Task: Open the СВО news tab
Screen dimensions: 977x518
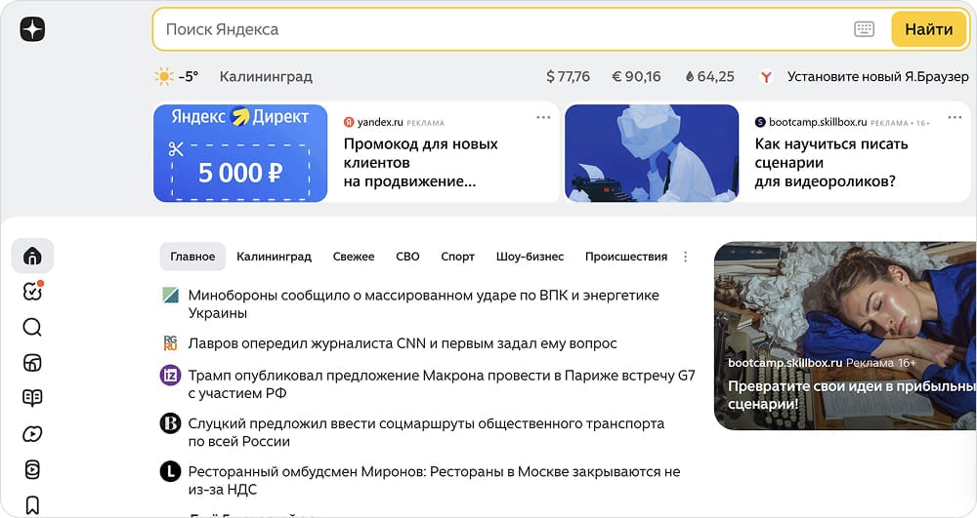Action: (407, 257)
